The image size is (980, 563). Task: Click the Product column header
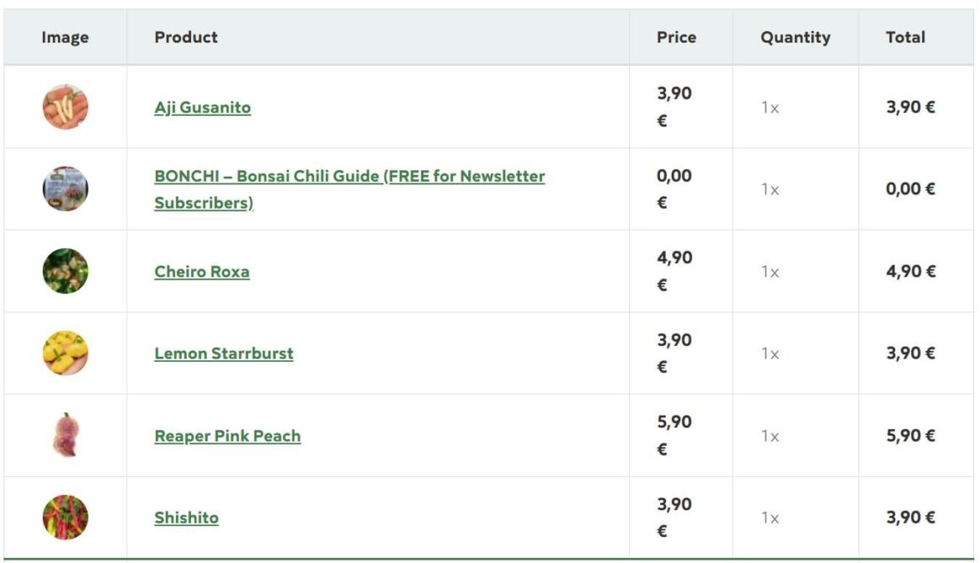[184, 37]
